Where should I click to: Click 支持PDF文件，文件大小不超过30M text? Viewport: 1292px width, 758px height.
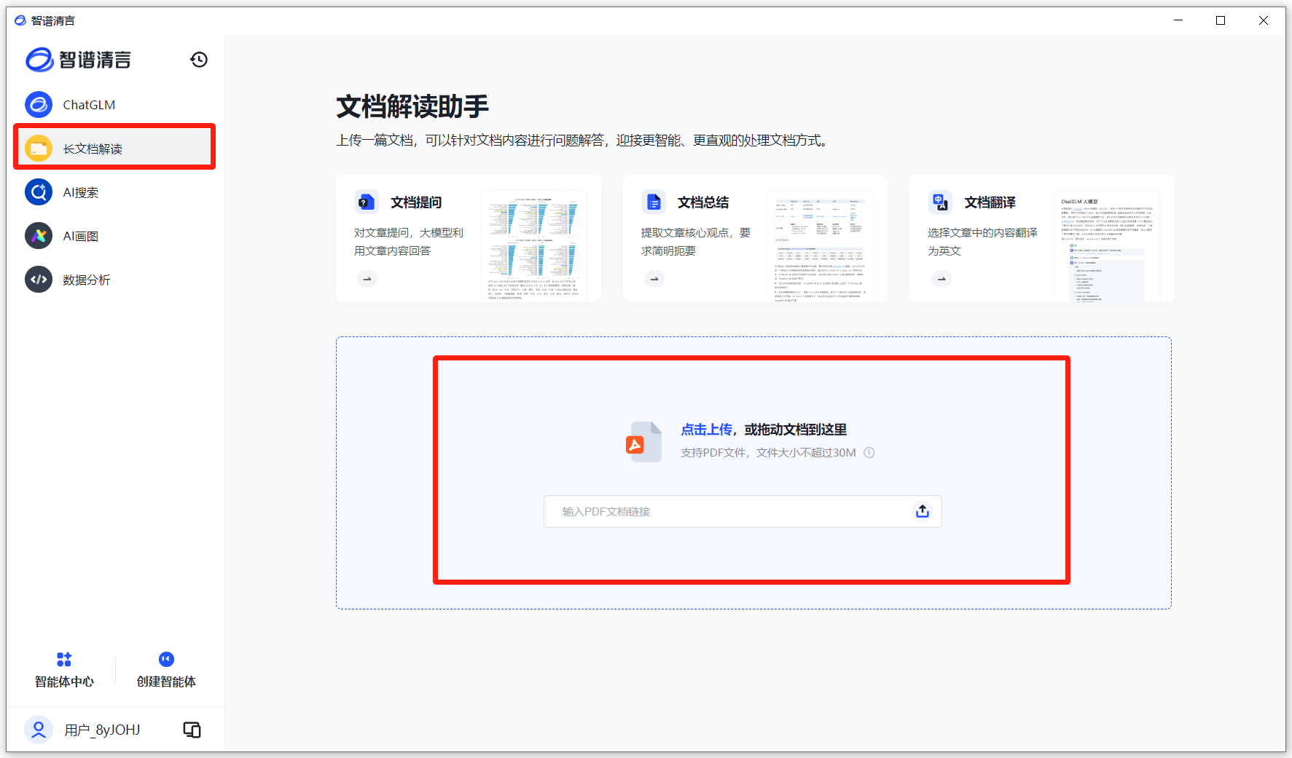click(x=768, y=452)
